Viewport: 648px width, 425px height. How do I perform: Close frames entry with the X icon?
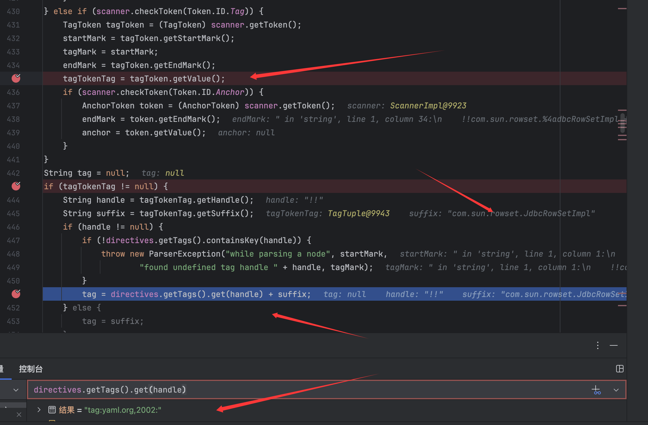(19, 415)
